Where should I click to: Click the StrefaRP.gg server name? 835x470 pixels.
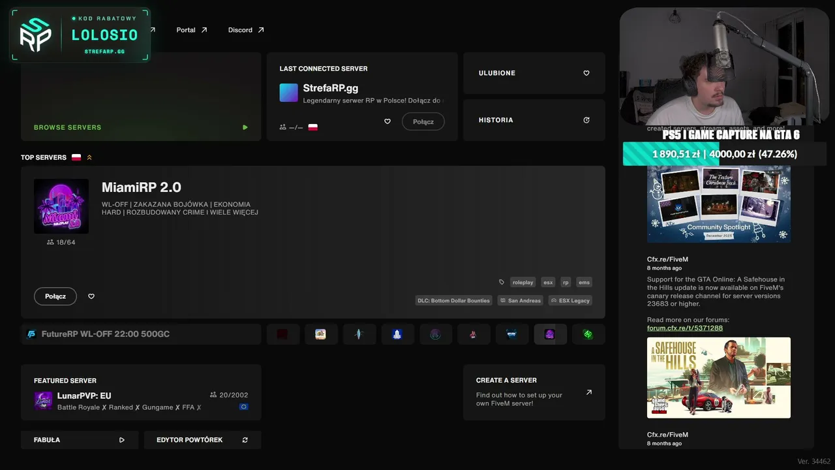pyautogui.click(x=331, y=88)
